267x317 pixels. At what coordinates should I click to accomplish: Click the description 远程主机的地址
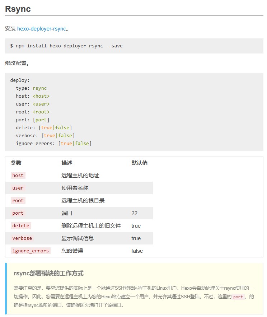click(80, 175)
